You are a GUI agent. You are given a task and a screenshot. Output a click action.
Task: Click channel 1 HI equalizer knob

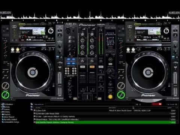[82, 40]
